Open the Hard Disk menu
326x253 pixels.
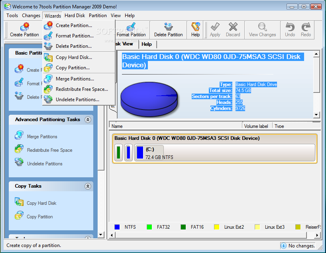tap(75, 16)
